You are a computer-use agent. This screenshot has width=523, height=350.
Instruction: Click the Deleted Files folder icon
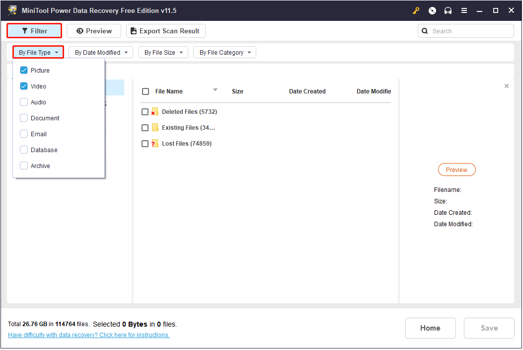pos(155,111)
